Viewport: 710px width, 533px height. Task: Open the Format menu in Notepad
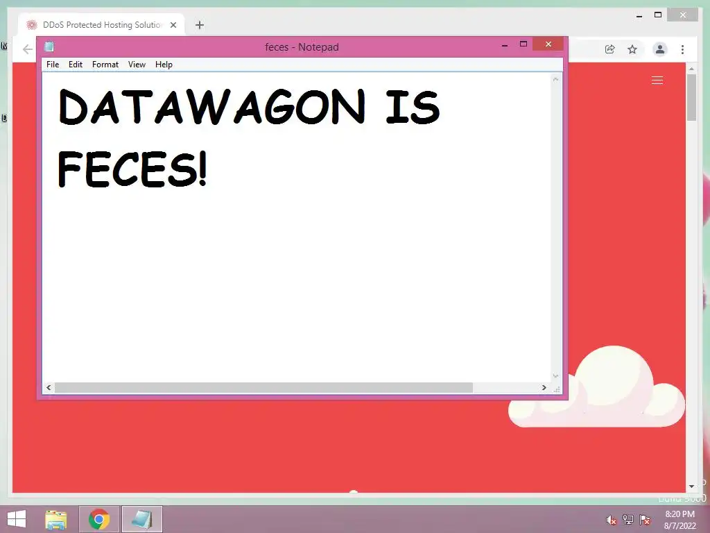(105, 65)
